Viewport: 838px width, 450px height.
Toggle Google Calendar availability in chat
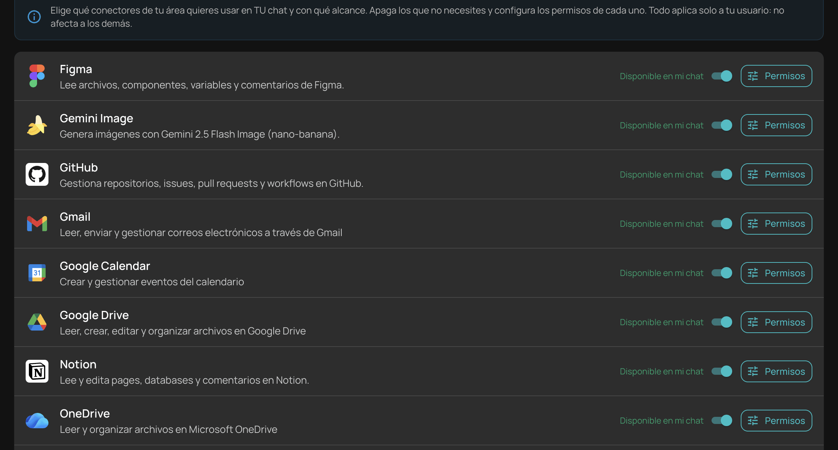tap(722, 273)
